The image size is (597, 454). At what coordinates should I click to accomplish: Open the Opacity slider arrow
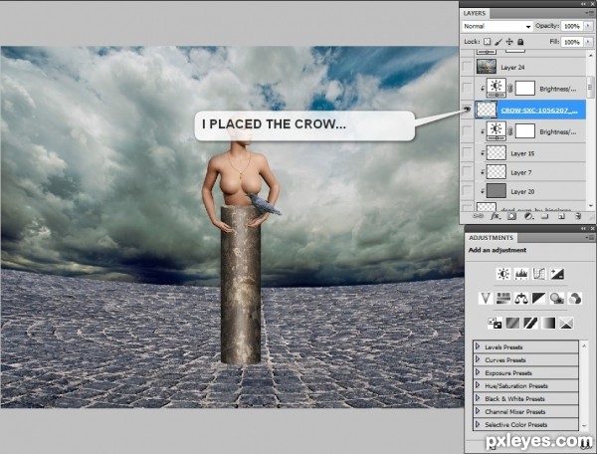pos(589,26)
